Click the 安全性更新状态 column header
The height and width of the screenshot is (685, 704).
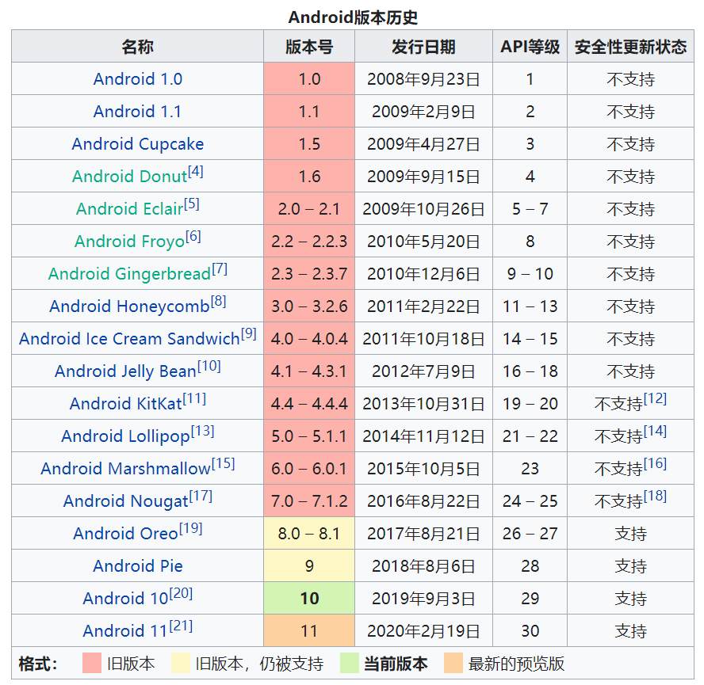click(x=630, y=47)
